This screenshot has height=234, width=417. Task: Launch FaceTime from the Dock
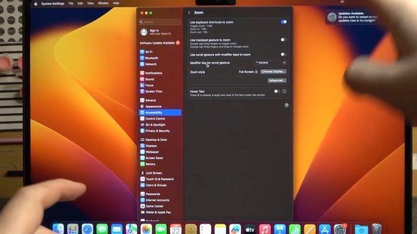[x=161, y=229]
